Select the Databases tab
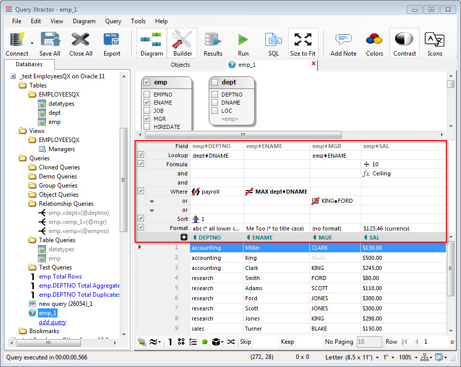The height and width of the screenshot is (367, 461). tap(29, 64)
